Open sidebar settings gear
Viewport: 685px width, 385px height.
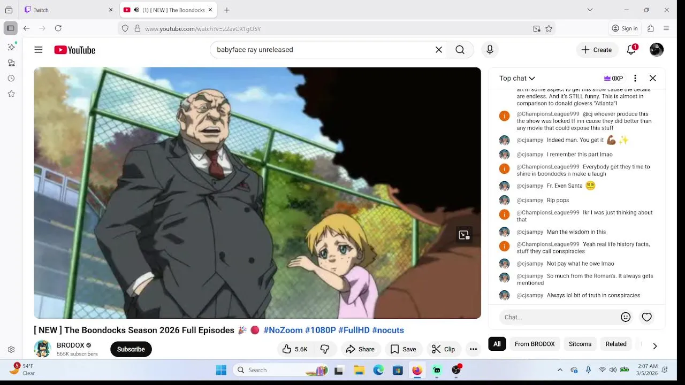click(x=11, y=349)
